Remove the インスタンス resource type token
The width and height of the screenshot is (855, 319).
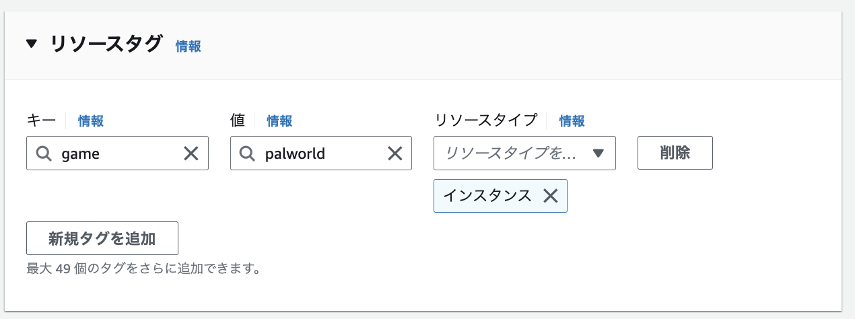[x=551, y=196]
